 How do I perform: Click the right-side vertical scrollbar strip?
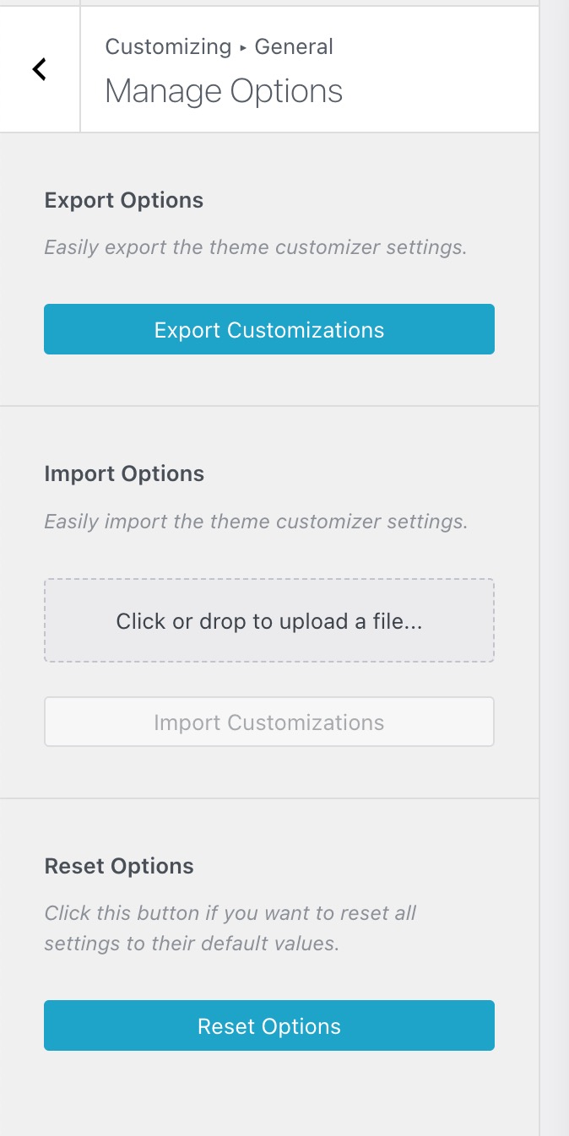point(554,568)
